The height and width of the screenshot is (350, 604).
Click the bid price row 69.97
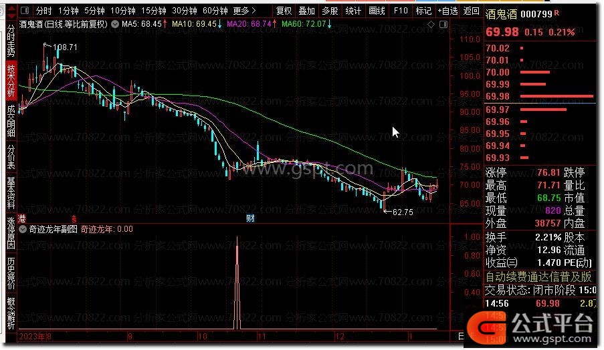tap(541, 110)
